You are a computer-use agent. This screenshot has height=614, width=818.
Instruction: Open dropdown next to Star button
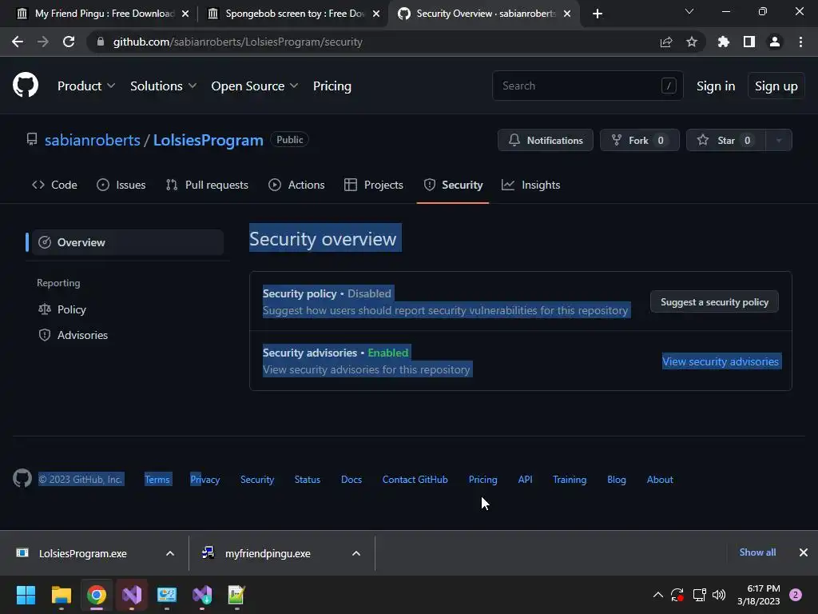point(779,141)
